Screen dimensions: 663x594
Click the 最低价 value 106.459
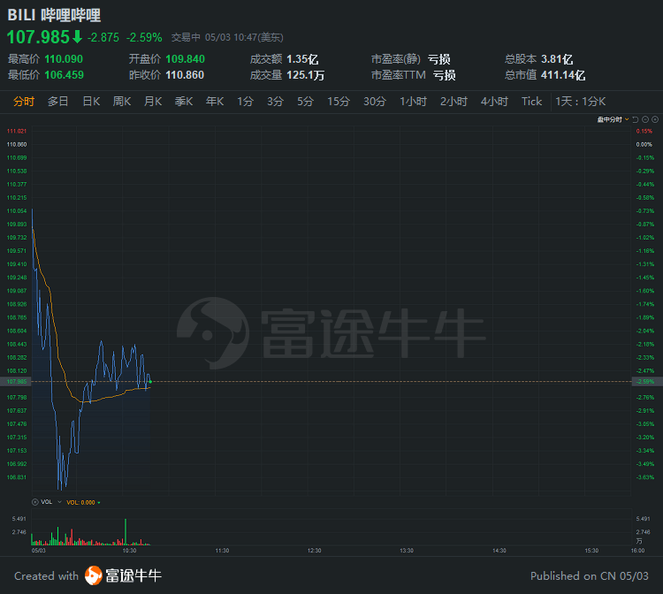click(x=64, y=75)
